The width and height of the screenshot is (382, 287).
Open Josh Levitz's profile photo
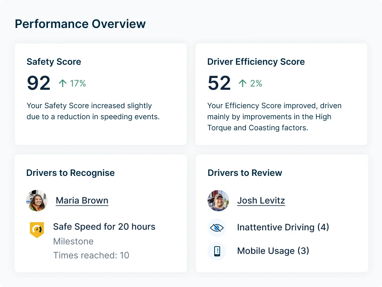[218, 201]
